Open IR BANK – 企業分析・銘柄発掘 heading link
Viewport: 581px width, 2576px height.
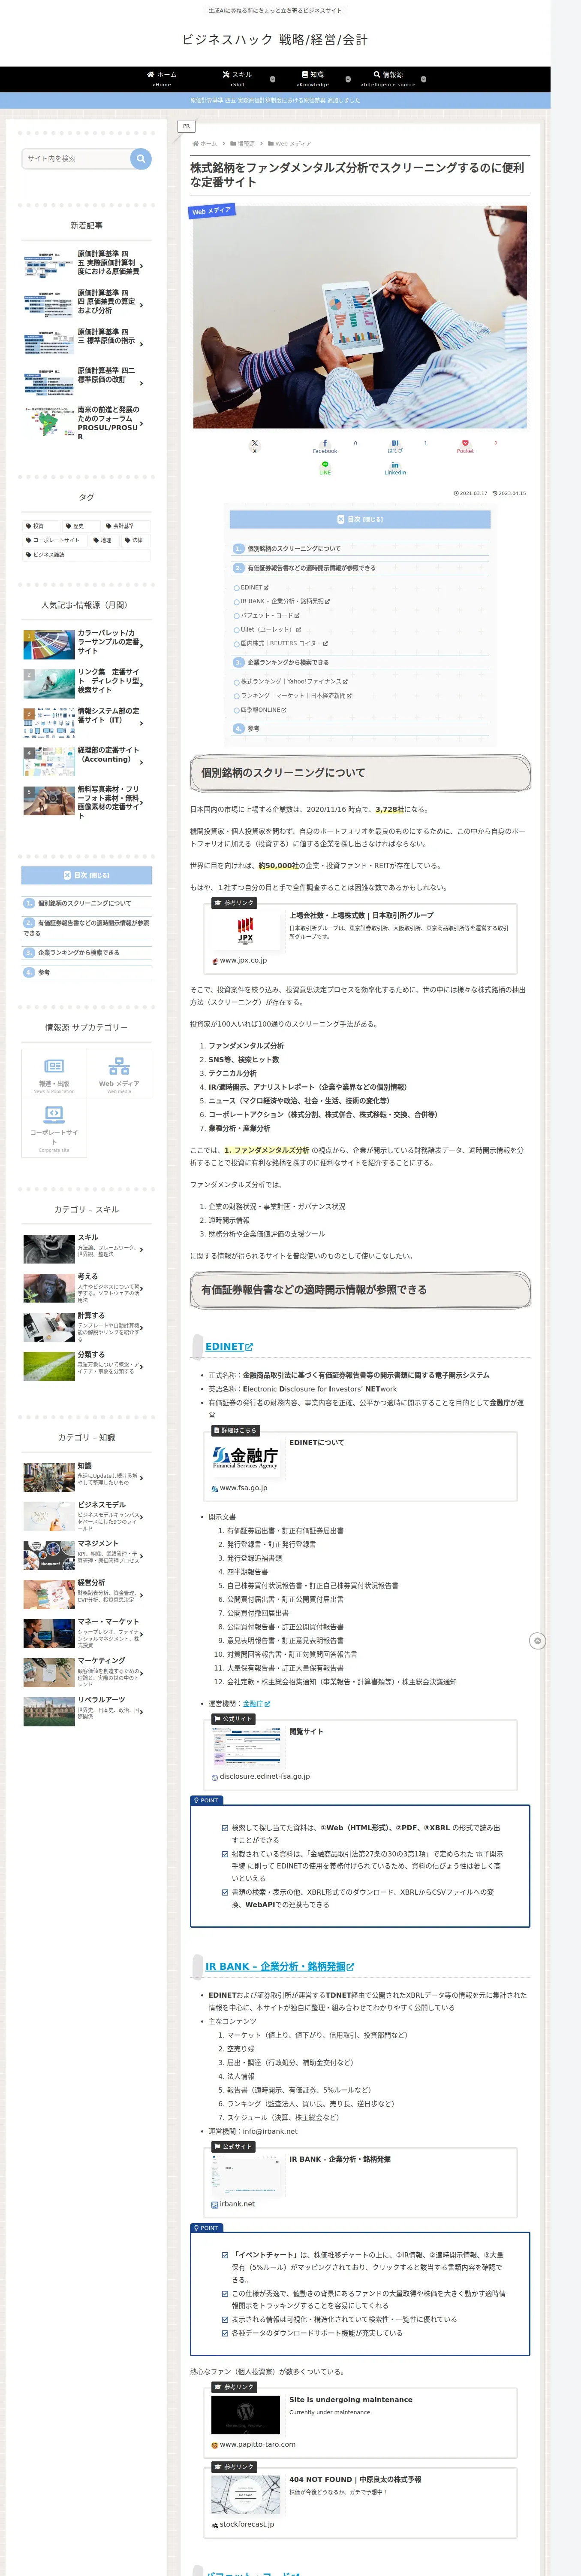[x=280, y=1965]
